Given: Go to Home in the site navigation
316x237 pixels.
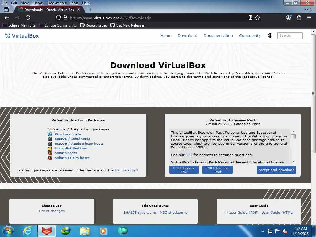Looking at the screenshot, I should 166,36.
